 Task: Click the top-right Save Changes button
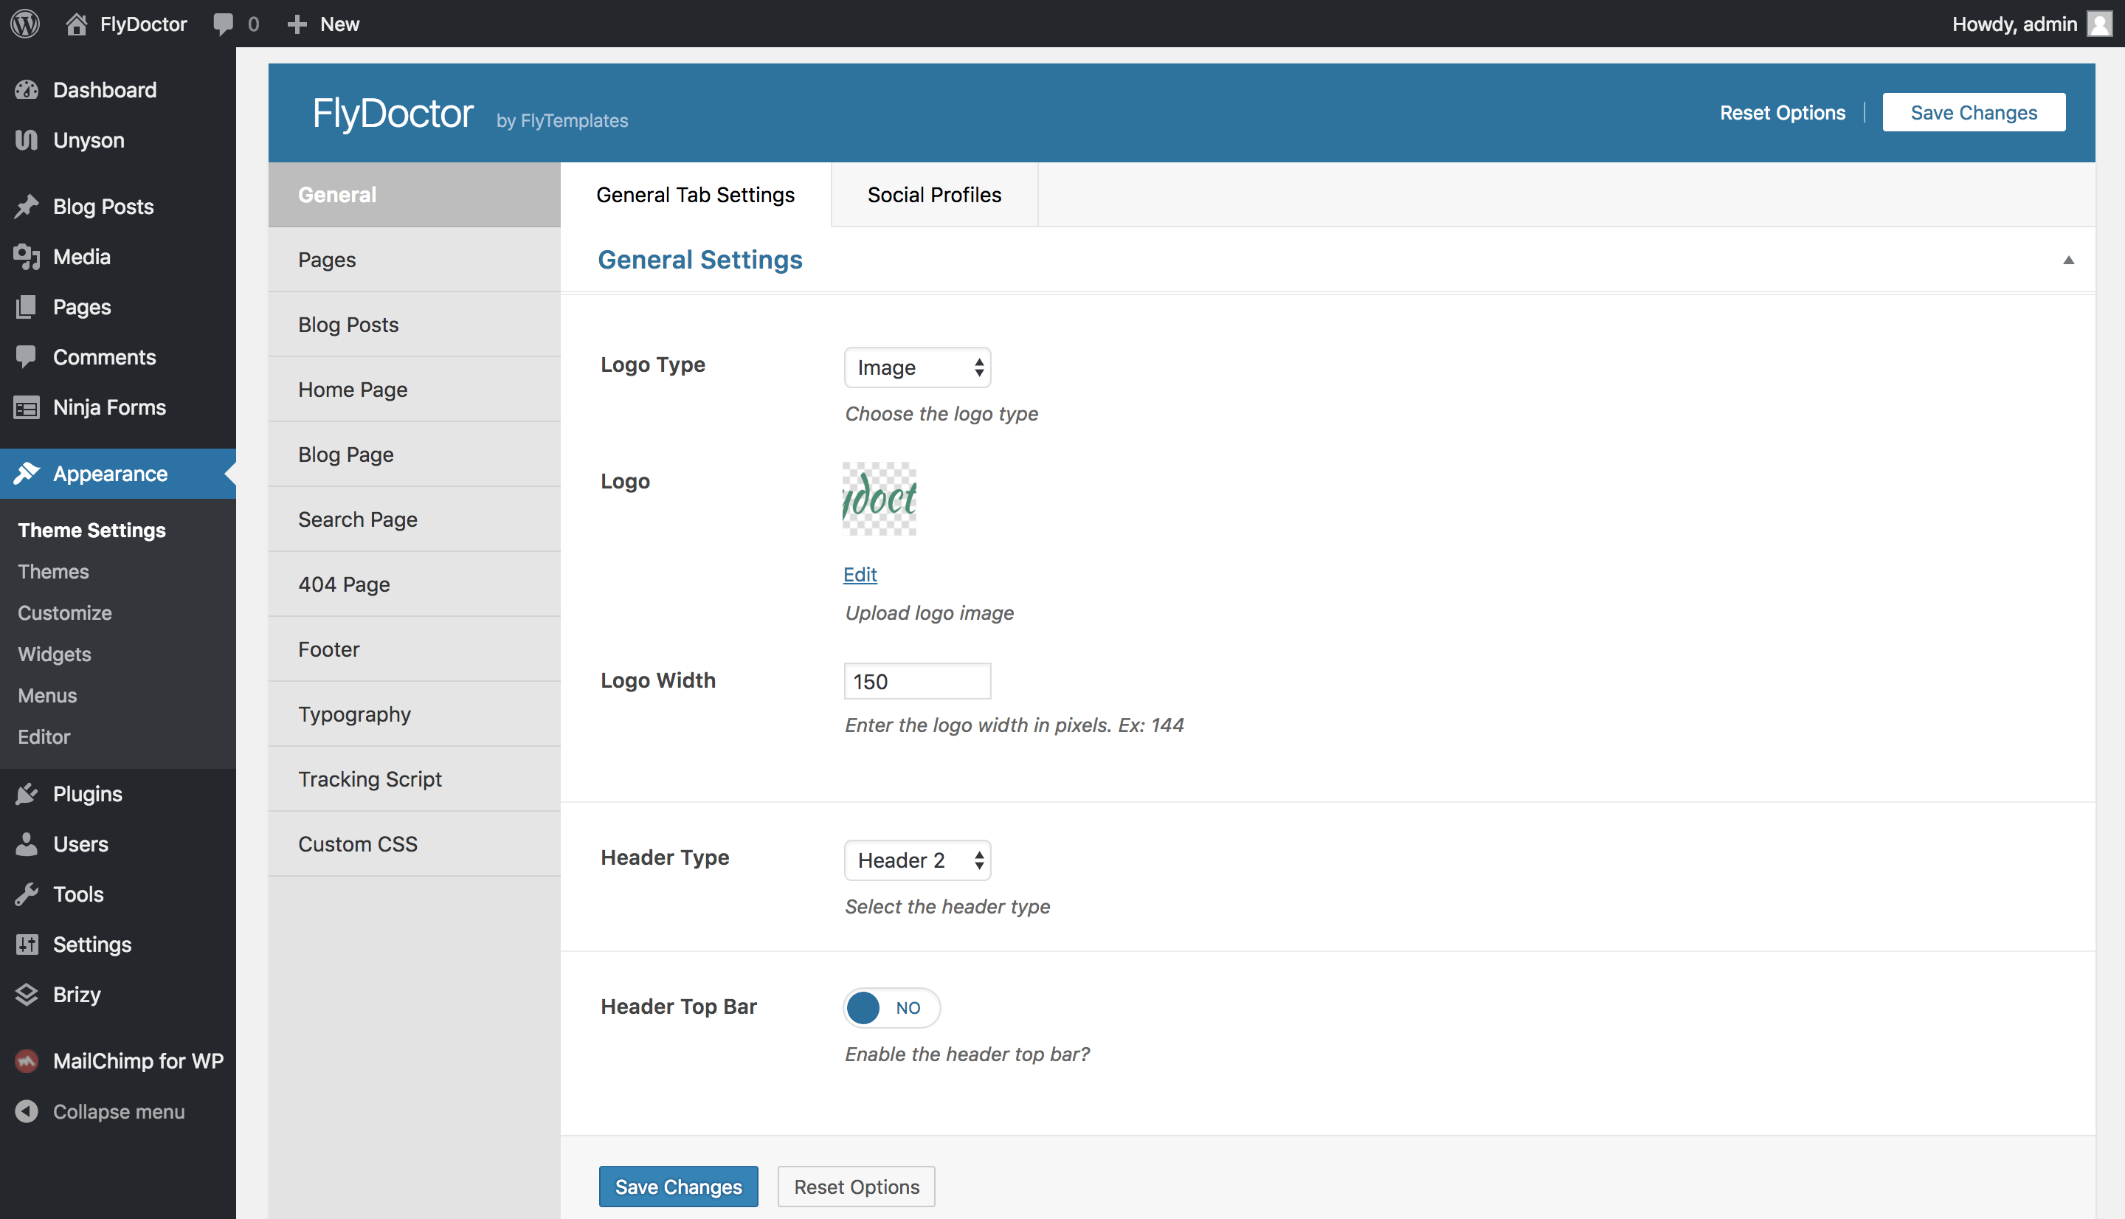point(1974,112)
